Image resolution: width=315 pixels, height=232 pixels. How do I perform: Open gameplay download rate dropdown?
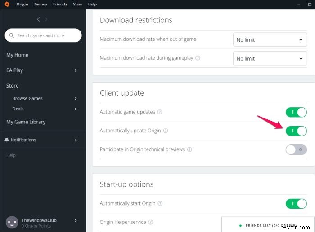click(270, 58)
